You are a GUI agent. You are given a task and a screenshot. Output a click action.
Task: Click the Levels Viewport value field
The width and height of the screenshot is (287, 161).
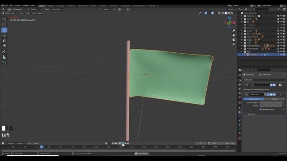tap(271, 103)
